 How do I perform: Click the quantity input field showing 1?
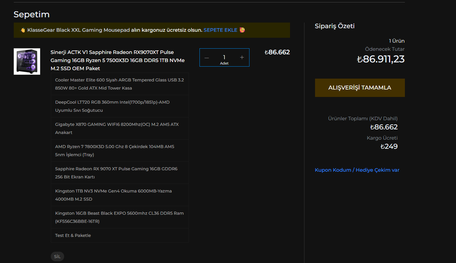pos(224,57)
